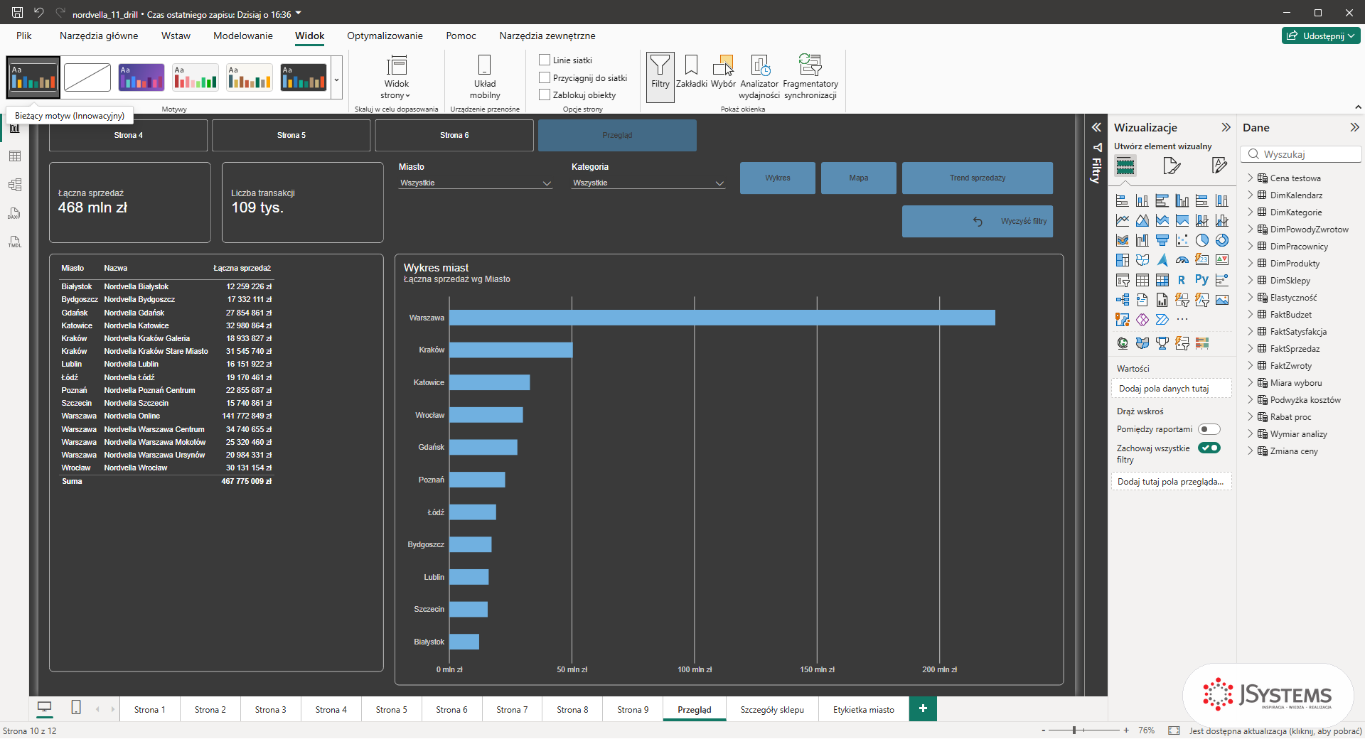Viewport: 1365px width, 739px height.
Task: Switch to Szczegóły sklepu page tab
Action: pyautogui.click(x=772, y=709)
